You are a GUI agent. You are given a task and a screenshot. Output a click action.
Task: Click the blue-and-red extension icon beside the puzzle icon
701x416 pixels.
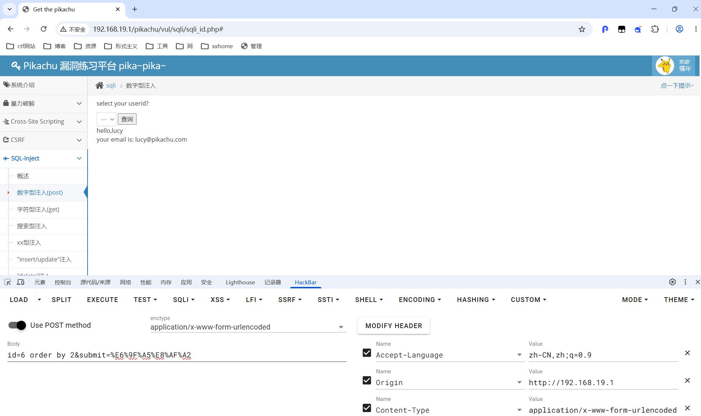638,29
